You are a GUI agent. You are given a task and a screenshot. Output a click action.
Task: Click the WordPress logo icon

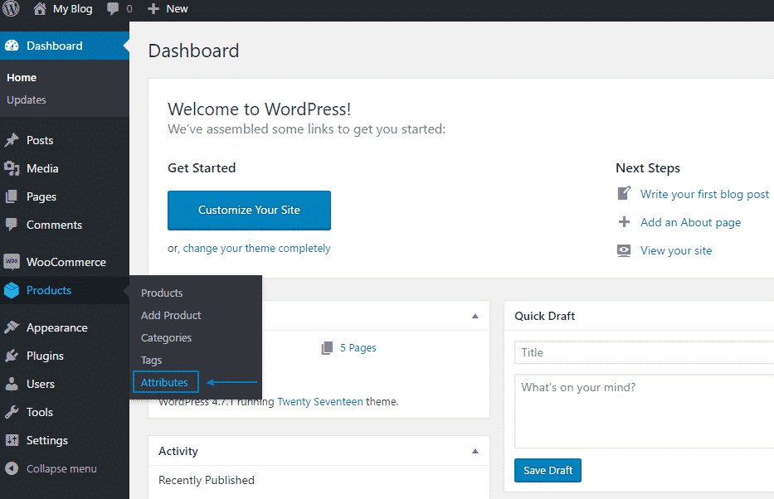(11, 9)
